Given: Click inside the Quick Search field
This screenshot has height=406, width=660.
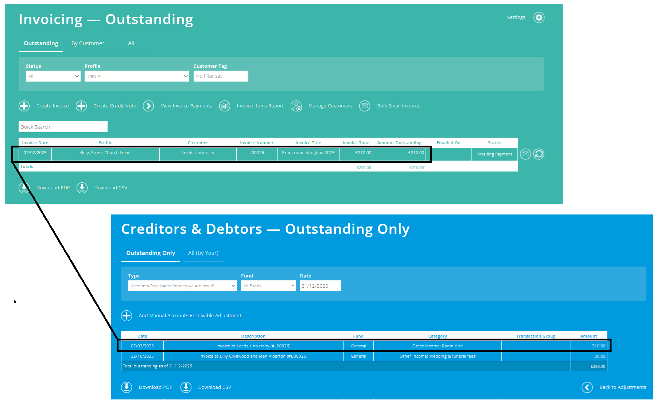Looking at the screenshot, I should (x=63, y=126).
